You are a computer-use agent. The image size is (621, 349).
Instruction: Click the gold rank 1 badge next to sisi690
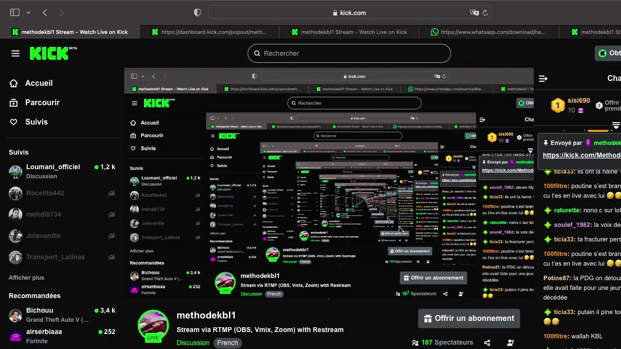point(558,105)
